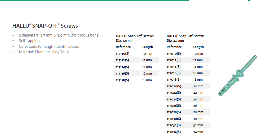Click reference 117030(S) entry
266x140 pixels.
[174, 119]
